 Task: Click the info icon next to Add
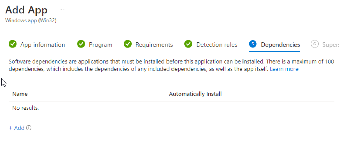click(29, 128)
